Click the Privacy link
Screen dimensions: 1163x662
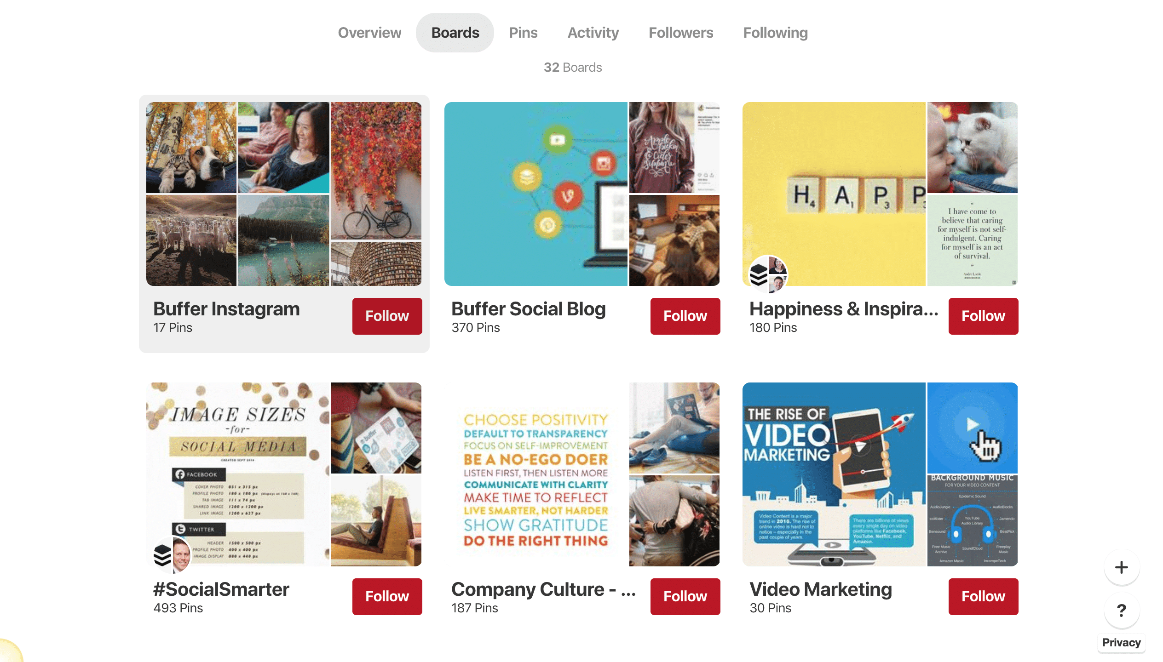tap(1121, 642)
